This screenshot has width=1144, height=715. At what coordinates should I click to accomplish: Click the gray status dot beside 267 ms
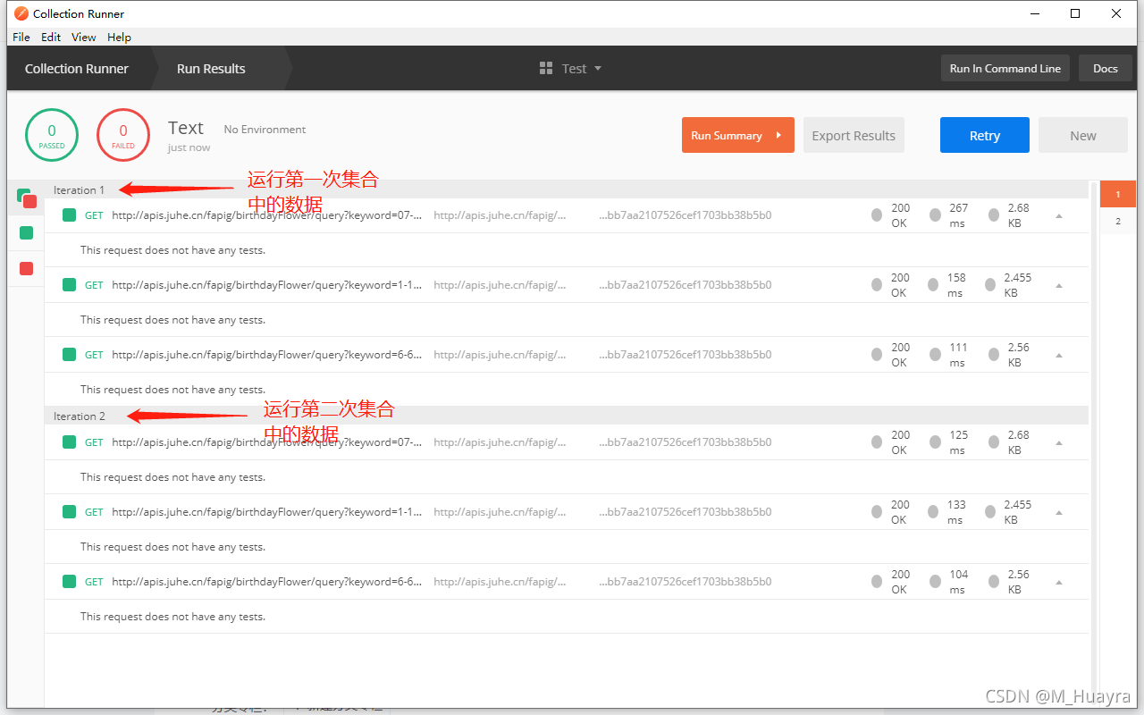935,215
